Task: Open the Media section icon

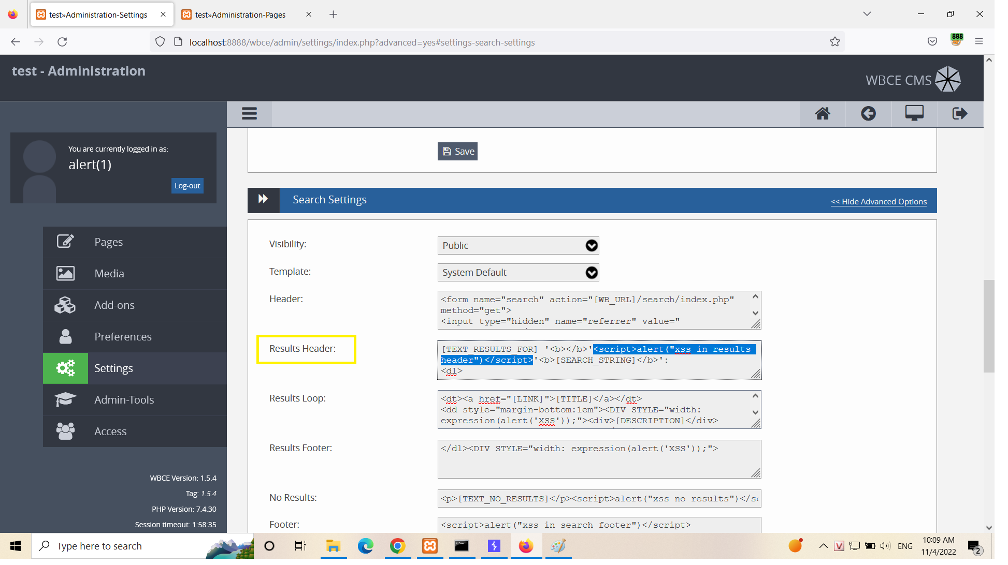Action: (65, 274)
